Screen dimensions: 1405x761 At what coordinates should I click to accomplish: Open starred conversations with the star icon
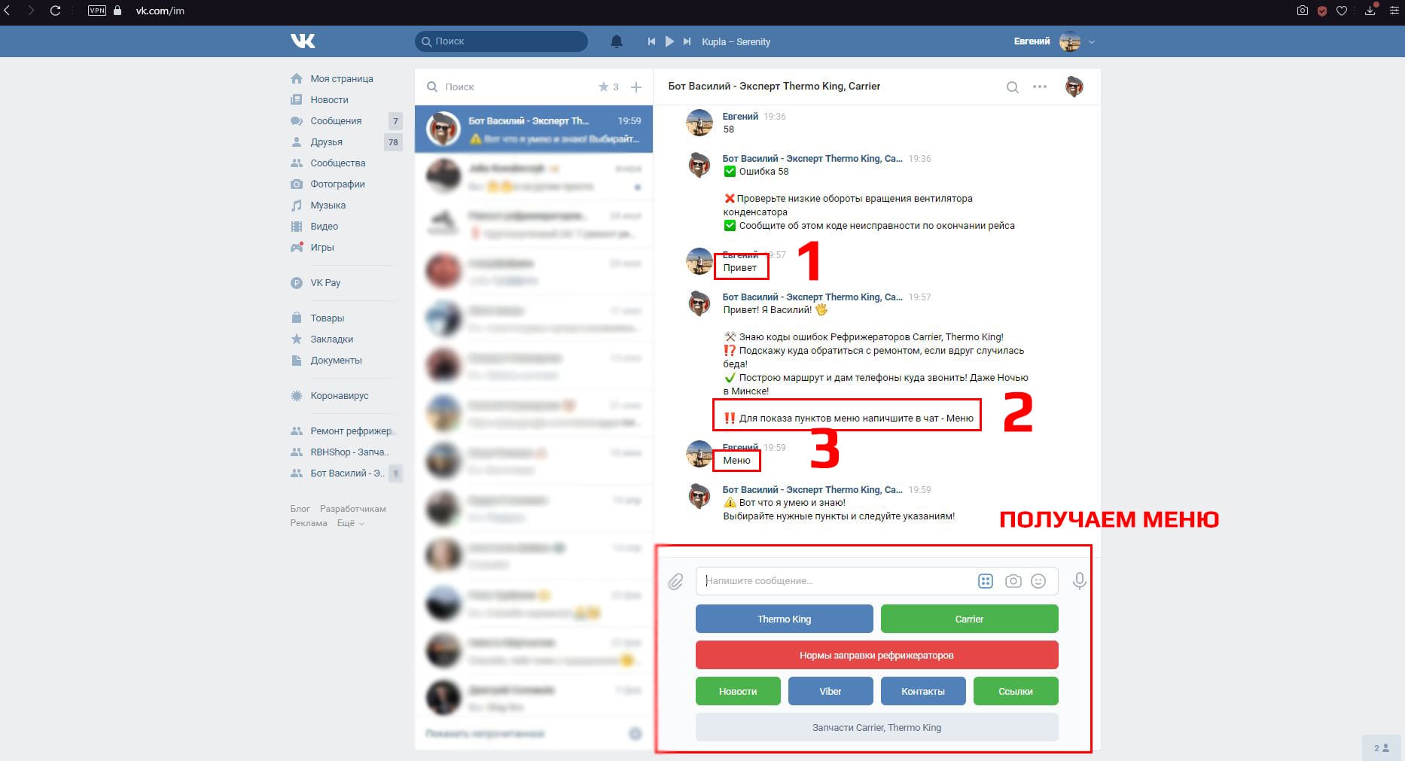coord(603,87)
